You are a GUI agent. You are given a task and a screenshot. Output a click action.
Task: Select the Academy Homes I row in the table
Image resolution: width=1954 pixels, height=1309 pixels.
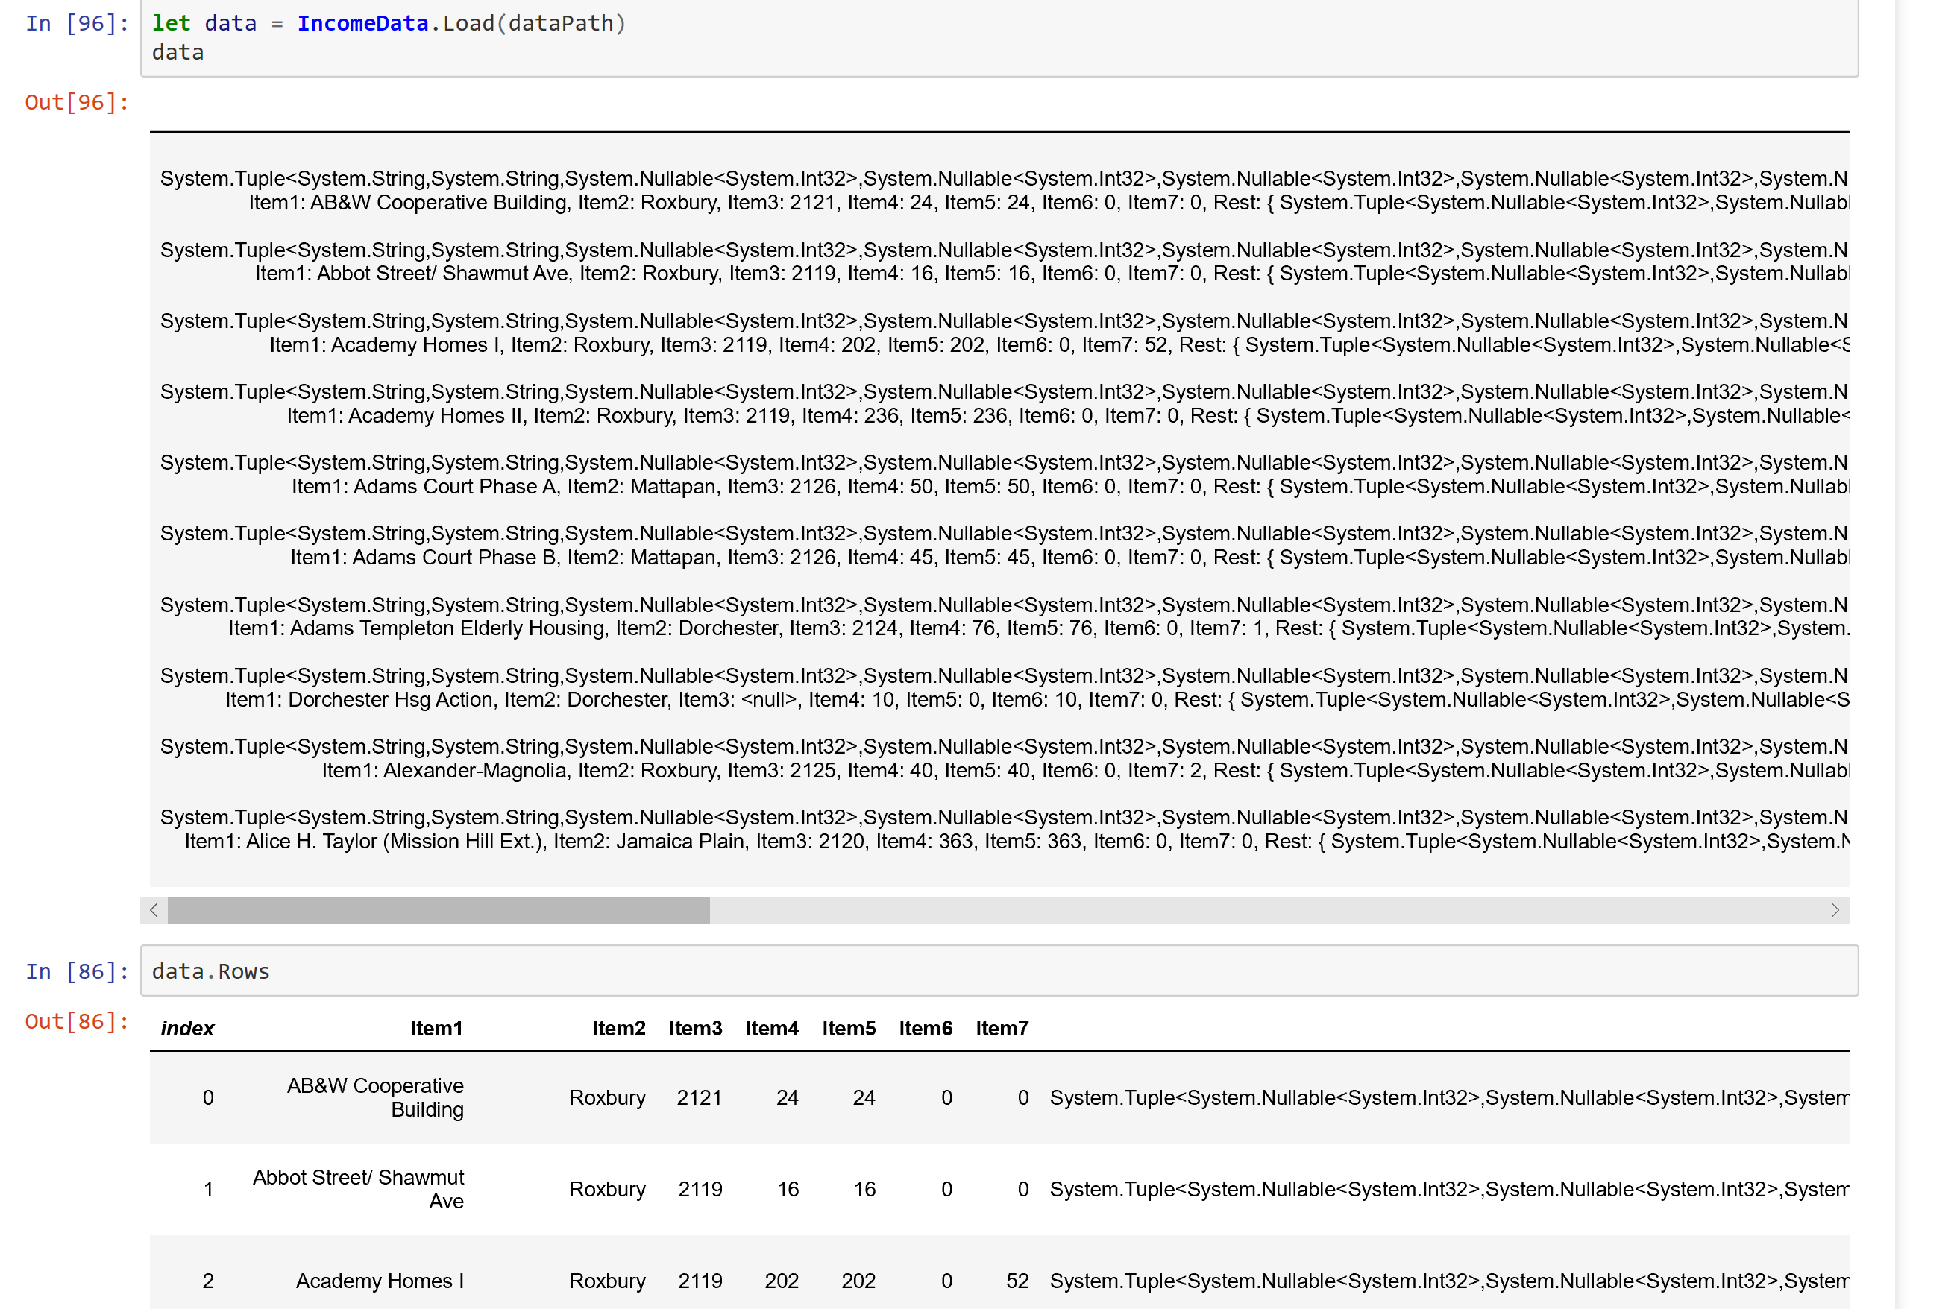380,1281
